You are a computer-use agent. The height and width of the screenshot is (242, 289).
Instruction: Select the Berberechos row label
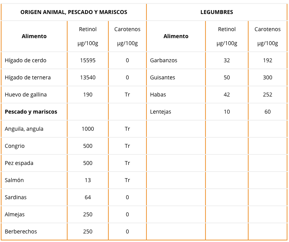(21, 231)
